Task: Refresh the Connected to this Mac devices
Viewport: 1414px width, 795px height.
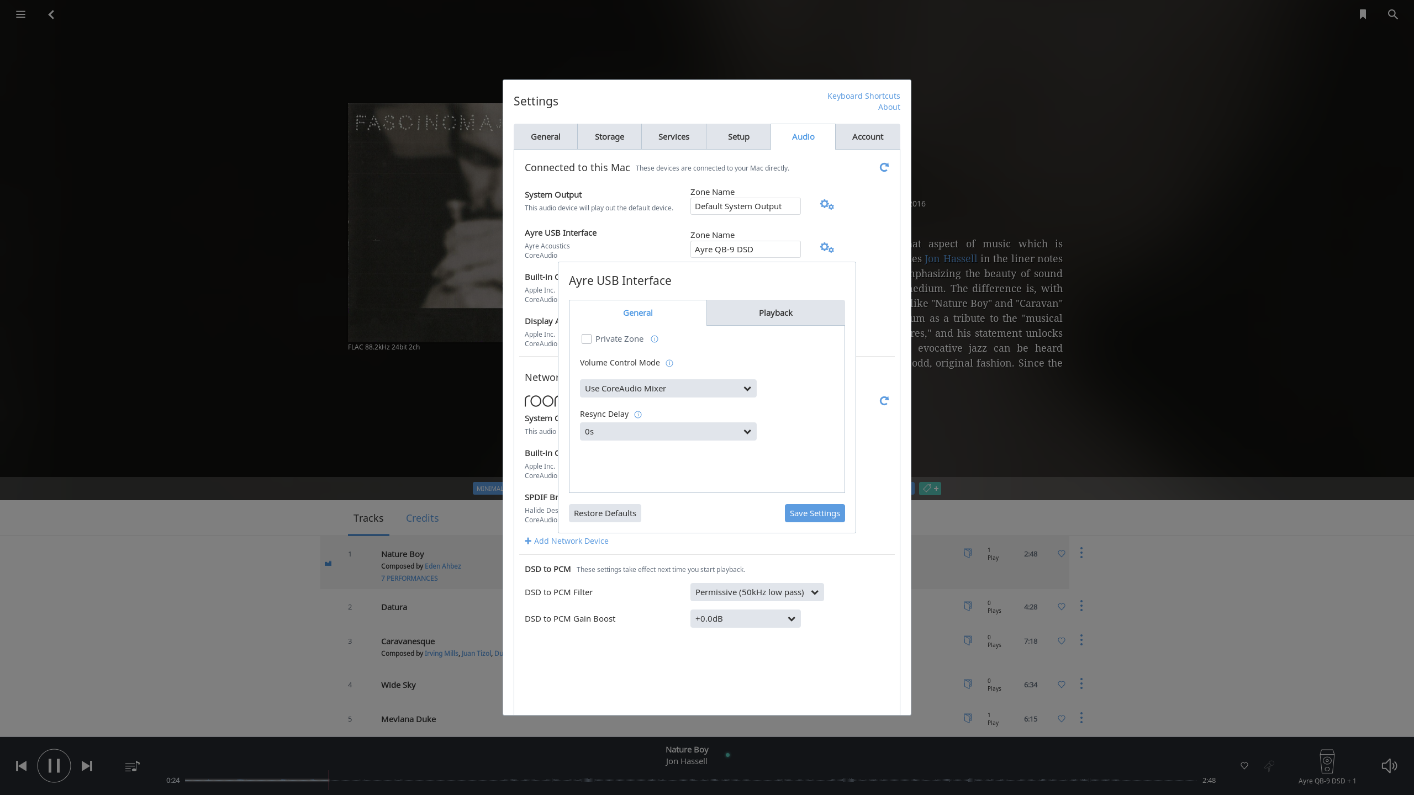Action: point(884,167)
